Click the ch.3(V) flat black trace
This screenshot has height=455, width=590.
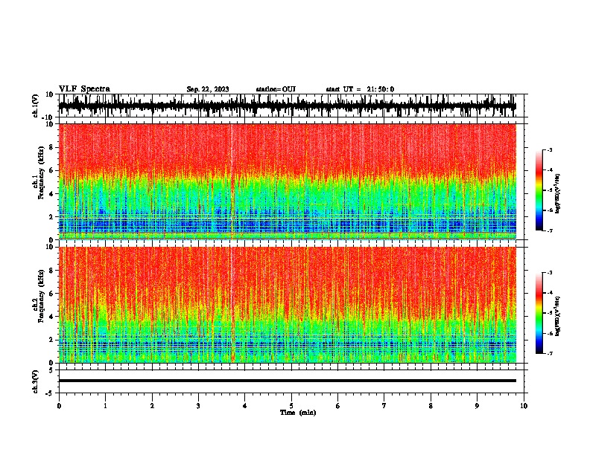coord(288,381)
